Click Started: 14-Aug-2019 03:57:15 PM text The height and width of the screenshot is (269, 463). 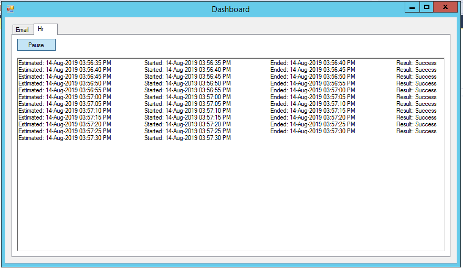click(x=187, y=117)
